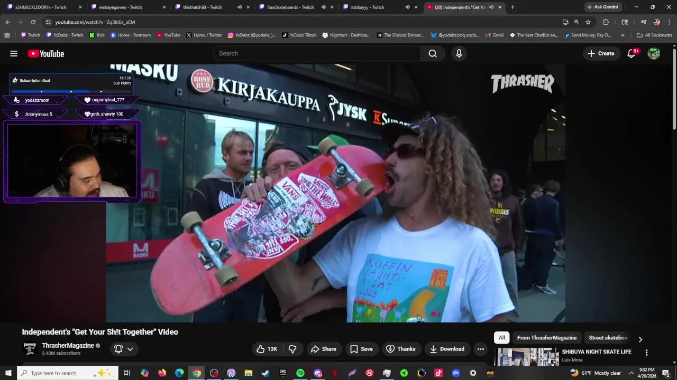Open Steam from the taskbar
The width and height of the screenshot is (677, 380).
click(266, 373)
